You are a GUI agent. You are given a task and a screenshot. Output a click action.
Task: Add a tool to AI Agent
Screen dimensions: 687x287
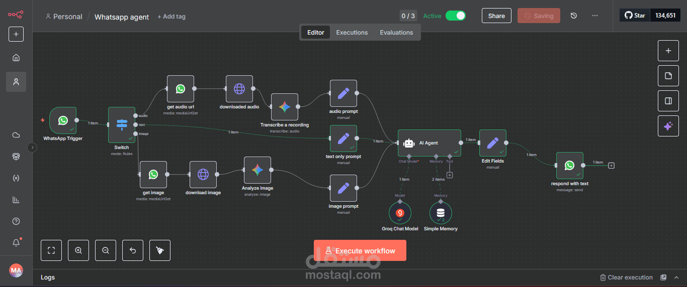tap(450, 175)
